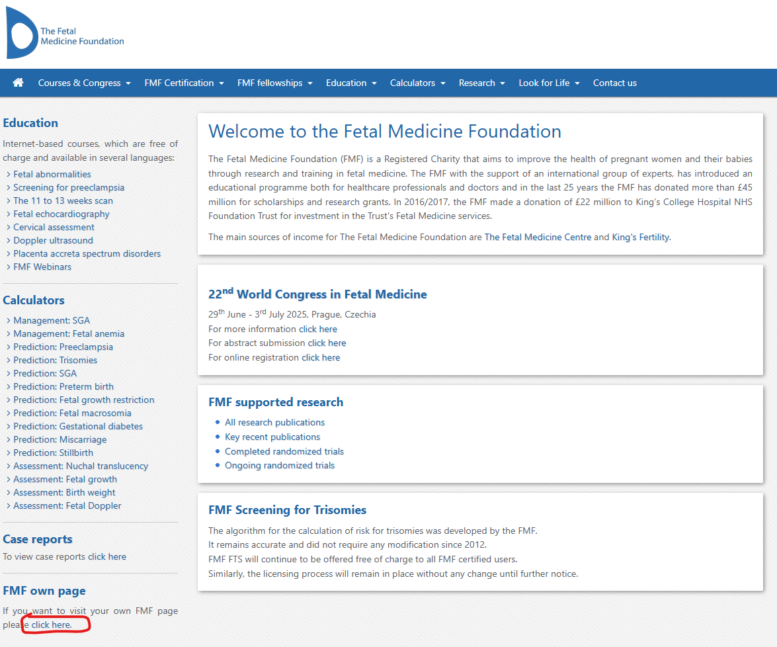Open the Research navigation menu
This screenshot has width=777, height=647.
(481, 83)
